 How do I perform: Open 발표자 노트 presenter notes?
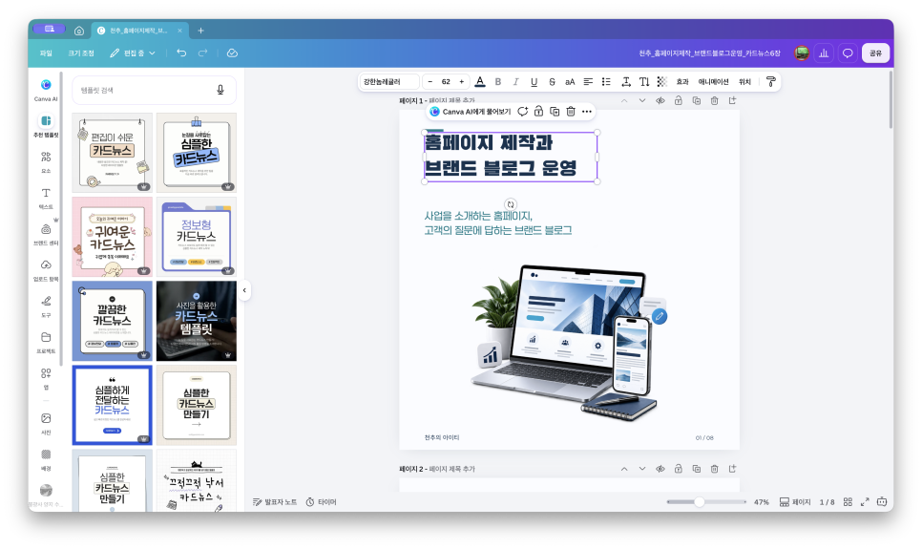tap(275, 502)
